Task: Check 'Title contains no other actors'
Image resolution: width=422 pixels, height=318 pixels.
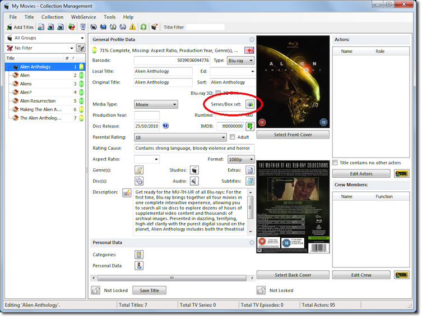Action: (x=335, y=163)
